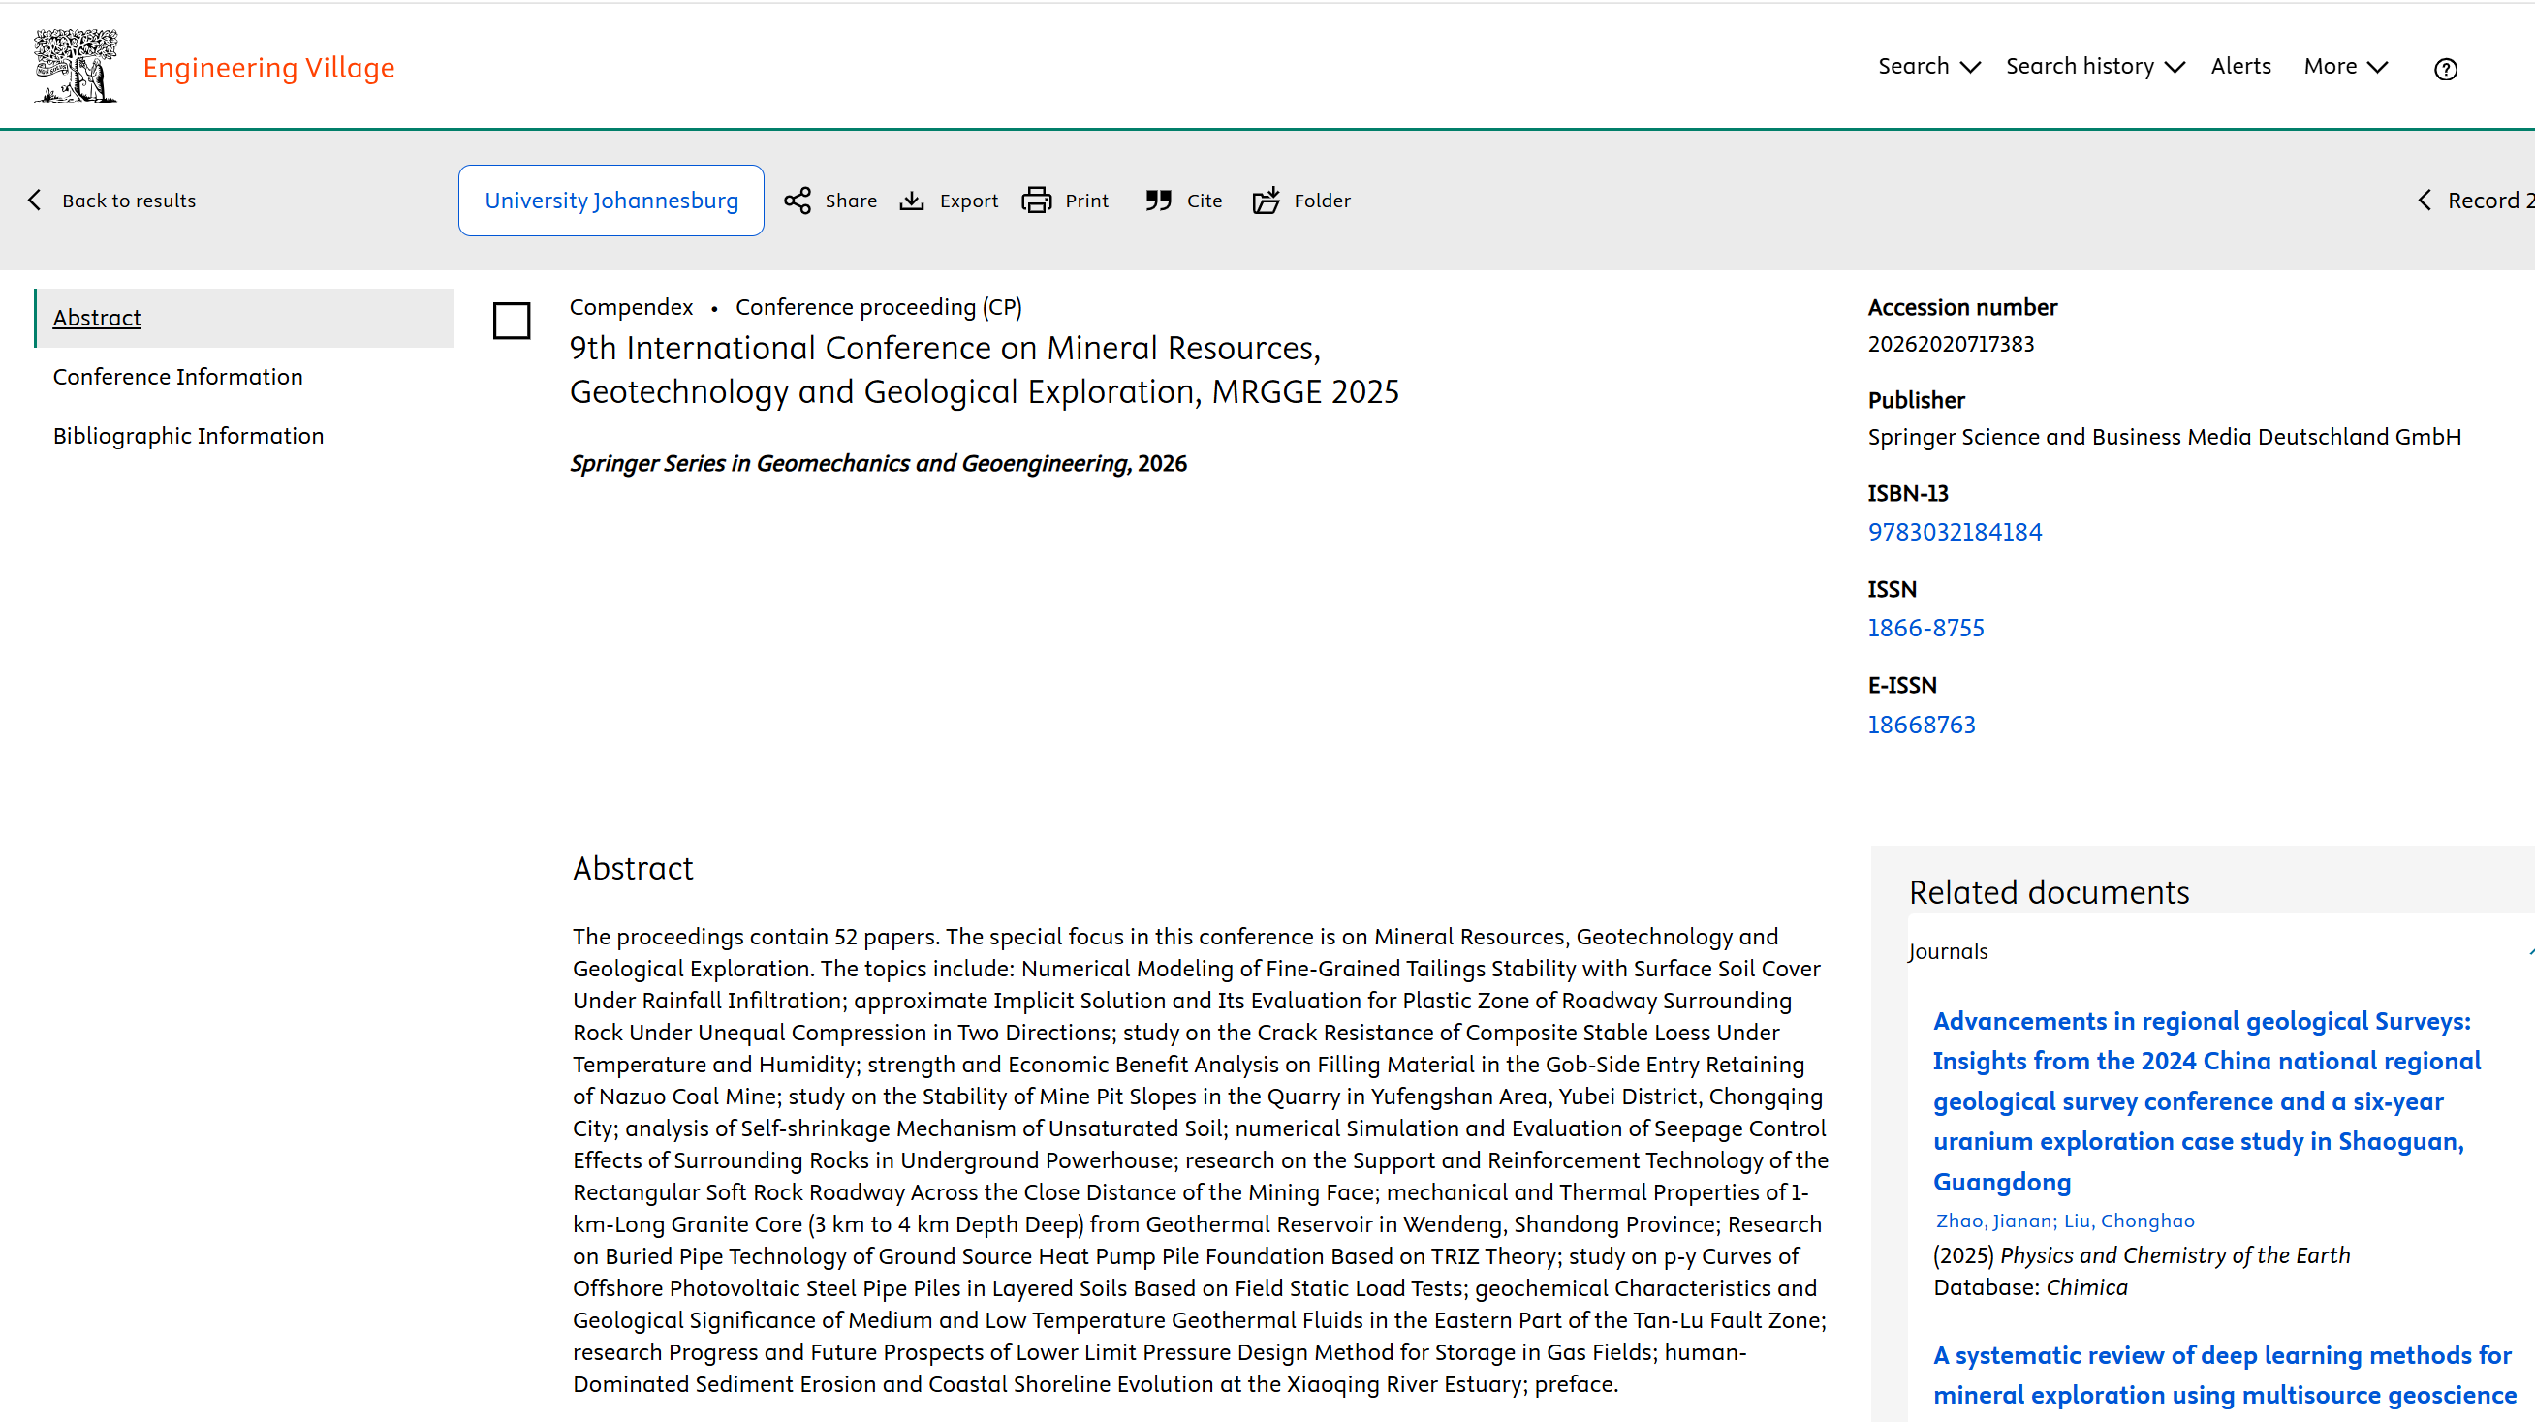
Task: Jump to Bibliographic Information section
Action: point(188,436)
